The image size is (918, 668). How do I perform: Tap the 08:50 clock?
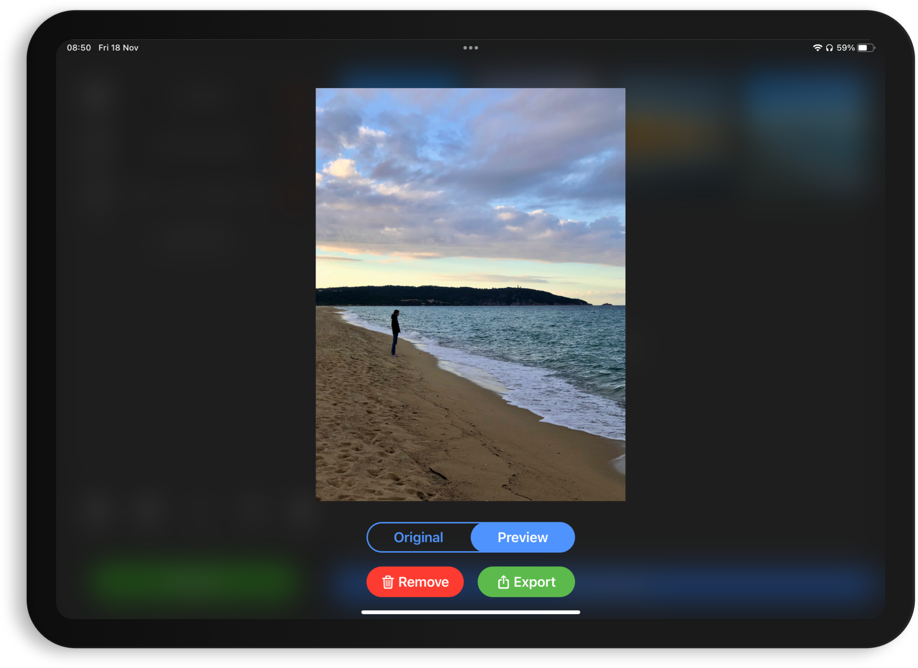click(79, 48)
